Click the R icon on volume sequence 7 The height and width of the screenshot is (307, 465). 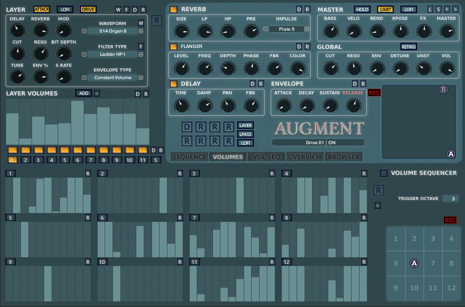pyautogui.click(x=272, y=217)
